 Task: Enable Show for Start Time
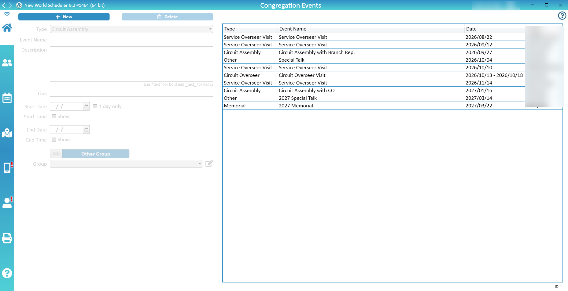point(54,117)
